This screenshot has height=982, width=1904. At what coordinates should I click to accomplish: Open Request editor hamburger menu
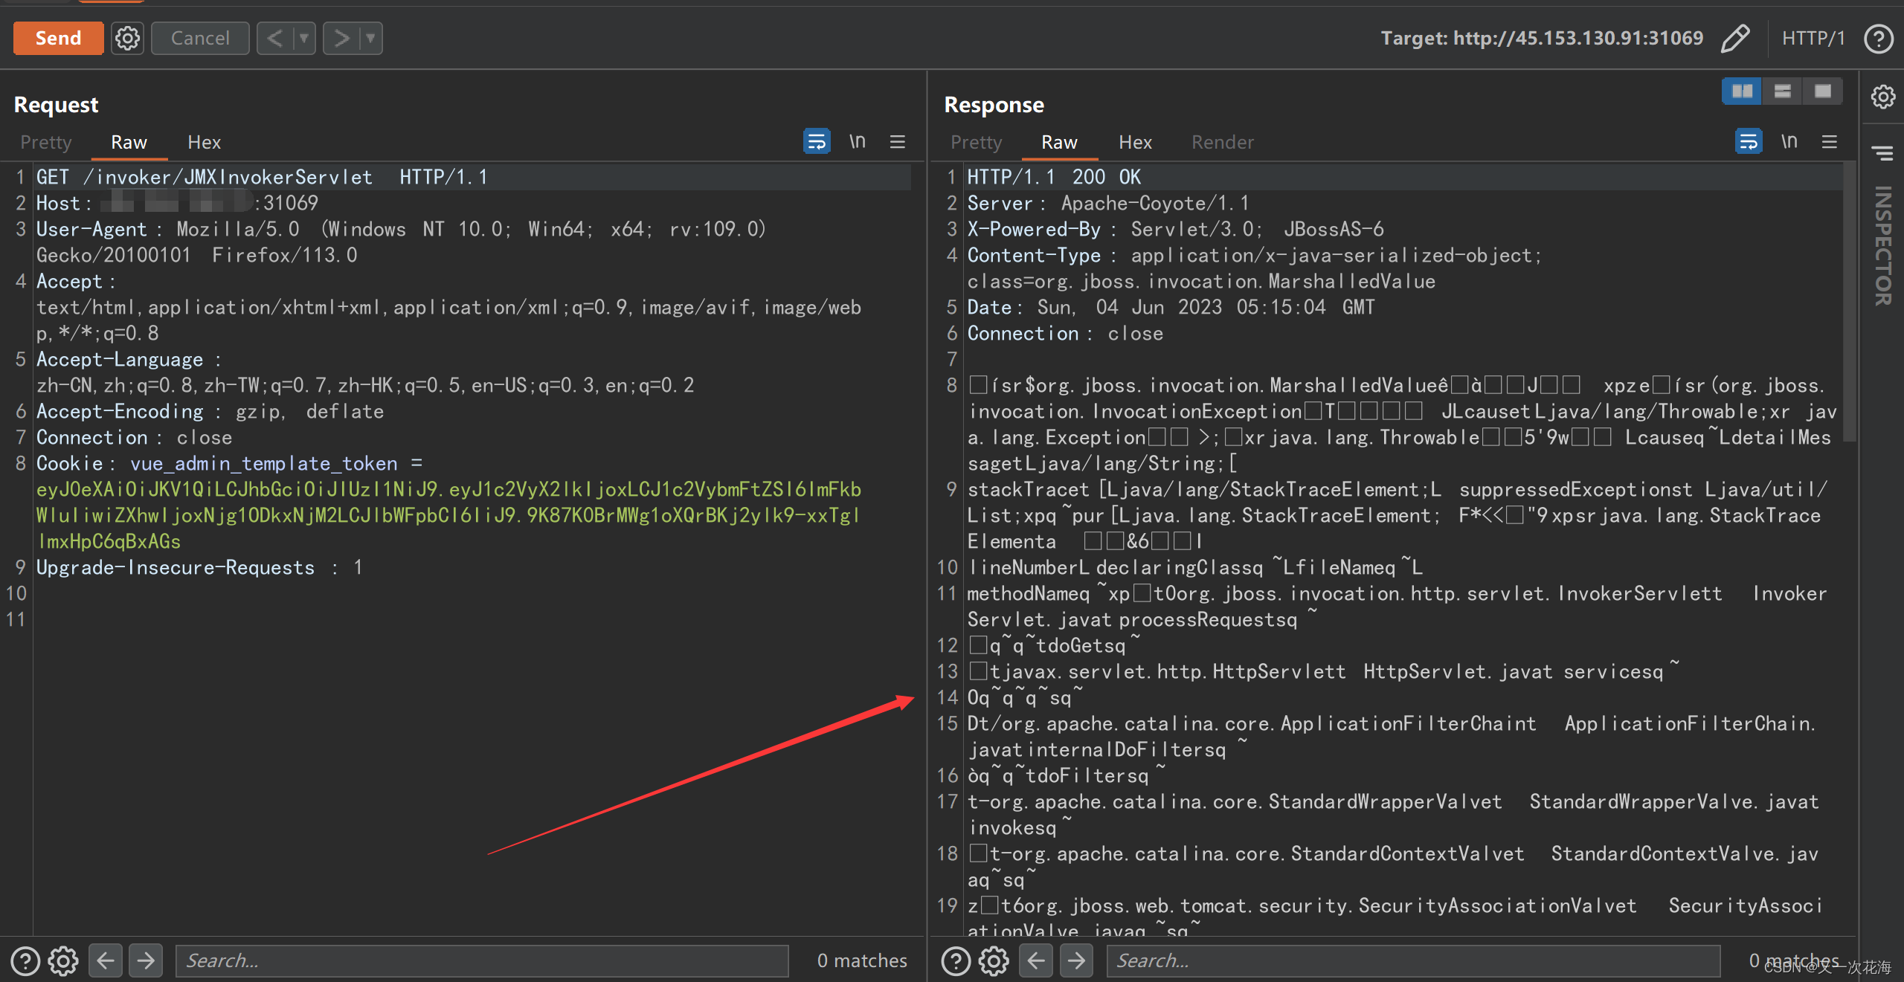[898, 140]
